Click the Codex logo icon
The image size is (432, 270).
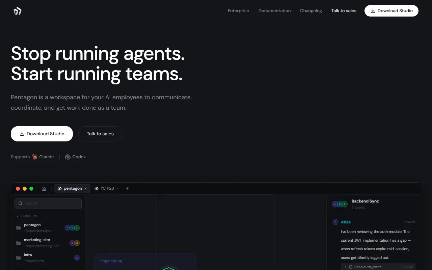coord(68,157)
